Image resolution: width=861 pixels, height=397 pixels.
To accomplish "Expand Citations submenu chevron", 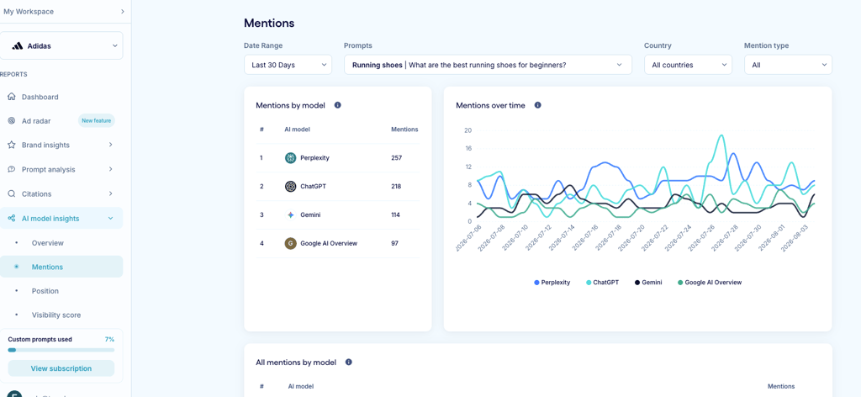I will [110, 193].
